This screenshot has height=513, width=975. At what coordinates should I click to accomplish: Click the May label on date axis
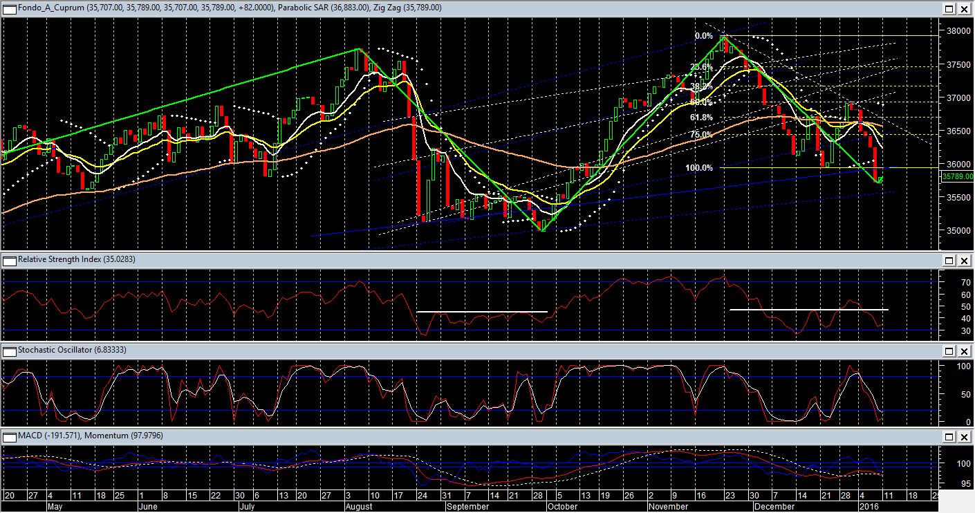tap(56, 507)
